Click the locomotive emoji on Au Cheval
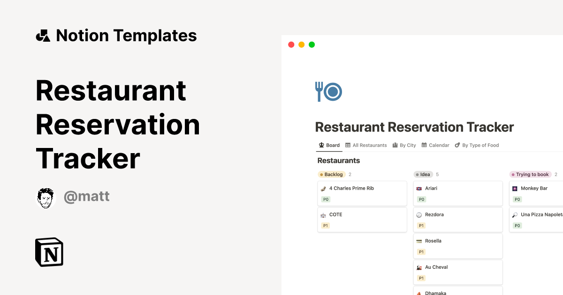Image resolution: width=563 pixels, height=295 pixels. [420, 267]
